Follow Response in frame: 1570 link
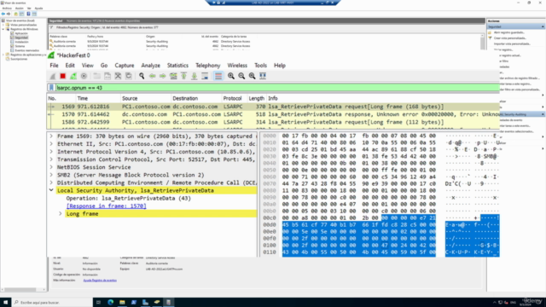Viewport: 546px width, 307px height. pyautogui.click(x=106, y=206)
